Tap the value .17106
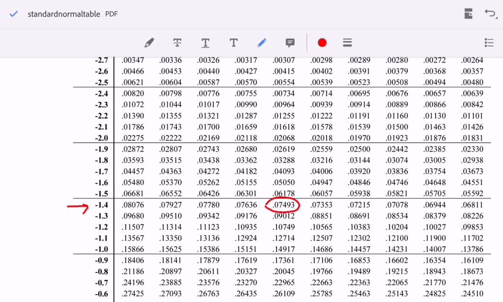This screenshot has width=503, height=302. tap(321, 261)
